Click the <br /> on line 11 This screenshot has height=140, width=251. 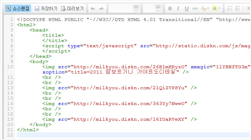pos(52,77)
